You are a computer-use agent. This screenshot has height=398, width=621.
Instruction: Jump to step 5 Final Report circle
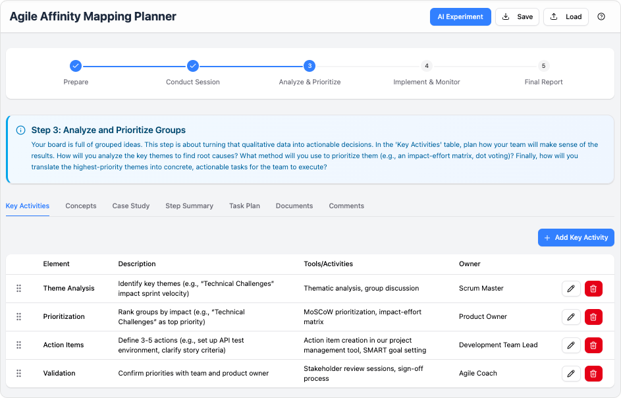coord(543,66)
